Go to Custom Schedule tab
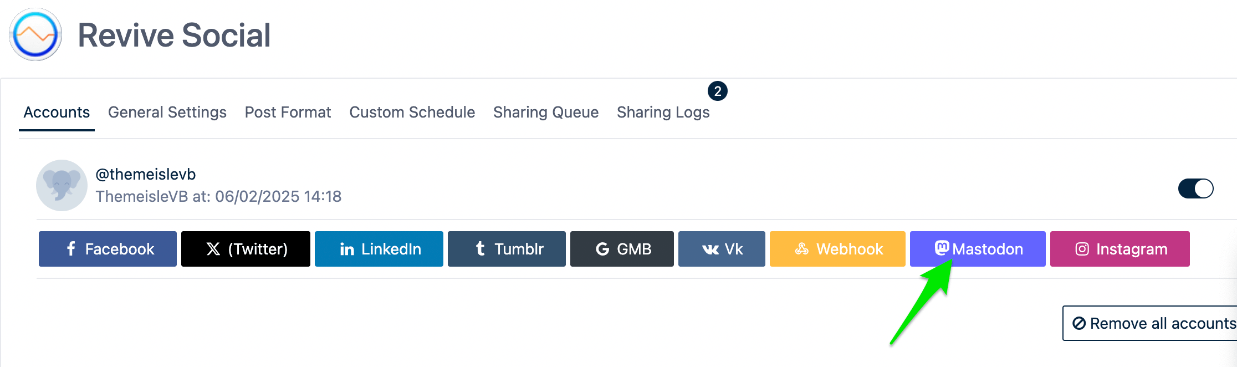 tap(412, 113)
